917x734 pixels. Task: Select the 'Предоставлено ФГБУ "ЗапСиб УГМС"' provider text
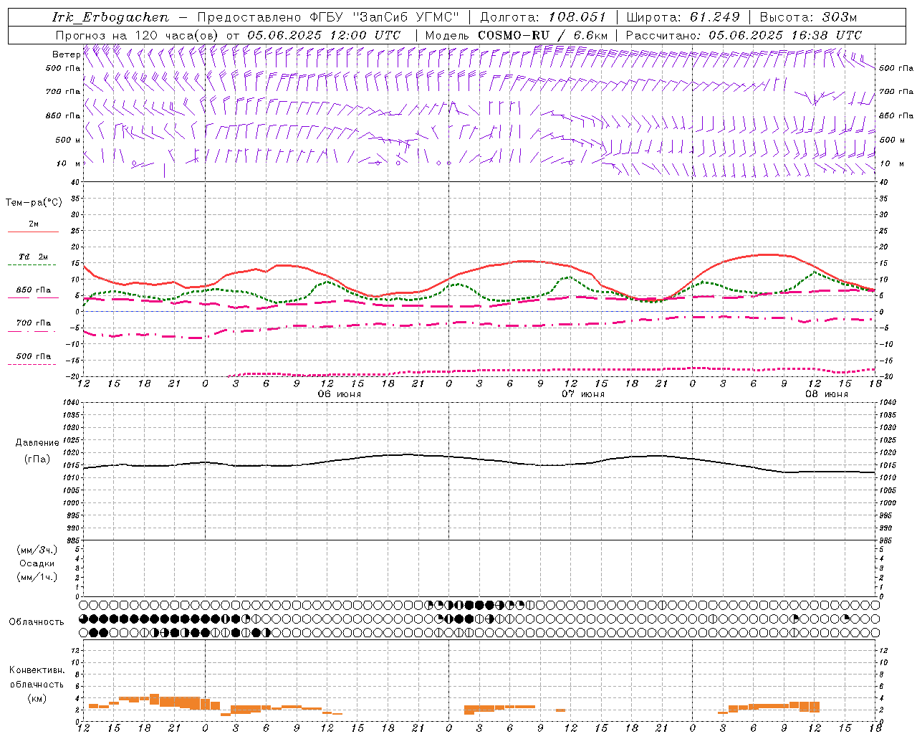click(x=327, y=17)
